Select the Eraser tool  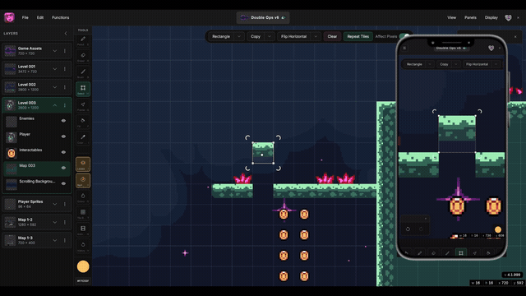[x=83, y=57]
